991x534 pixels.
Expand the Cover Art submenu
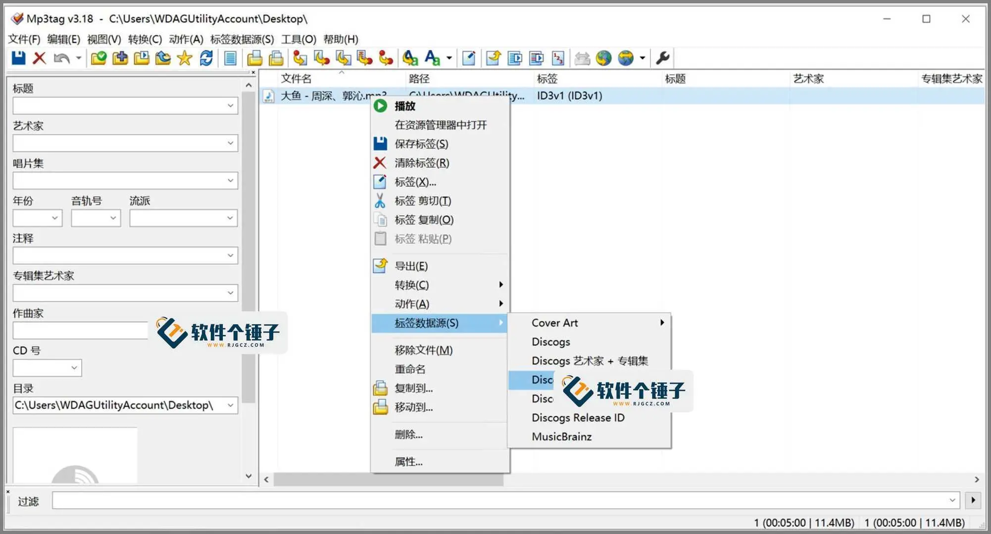(589, 323)
